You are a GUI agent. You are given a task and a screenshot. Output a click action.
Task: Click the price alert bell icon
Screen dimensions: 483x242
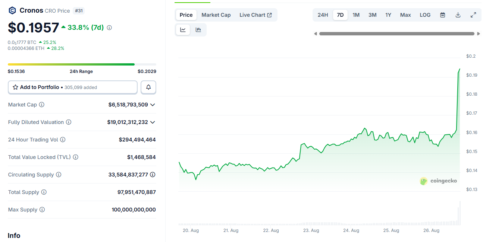[148, 87]
